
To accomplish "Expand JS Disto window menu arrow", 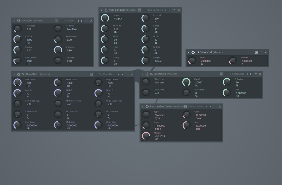I will pyautogui.click(x=189, y=52).
